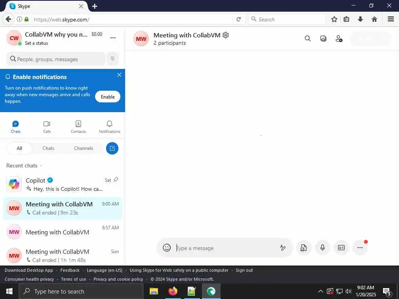Expand the Recent chats dropdown
This screenshot has height=299, width=399.
pos(25,166)
